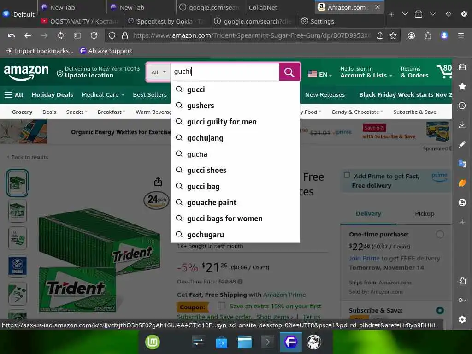This screenshot has width=472, height=354.
Task: Choose the gochujang suggestion
Action: 236,138
